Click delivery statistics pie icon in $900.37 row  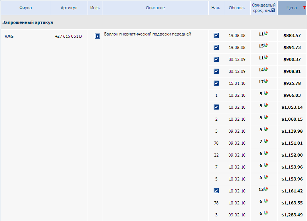266,57
